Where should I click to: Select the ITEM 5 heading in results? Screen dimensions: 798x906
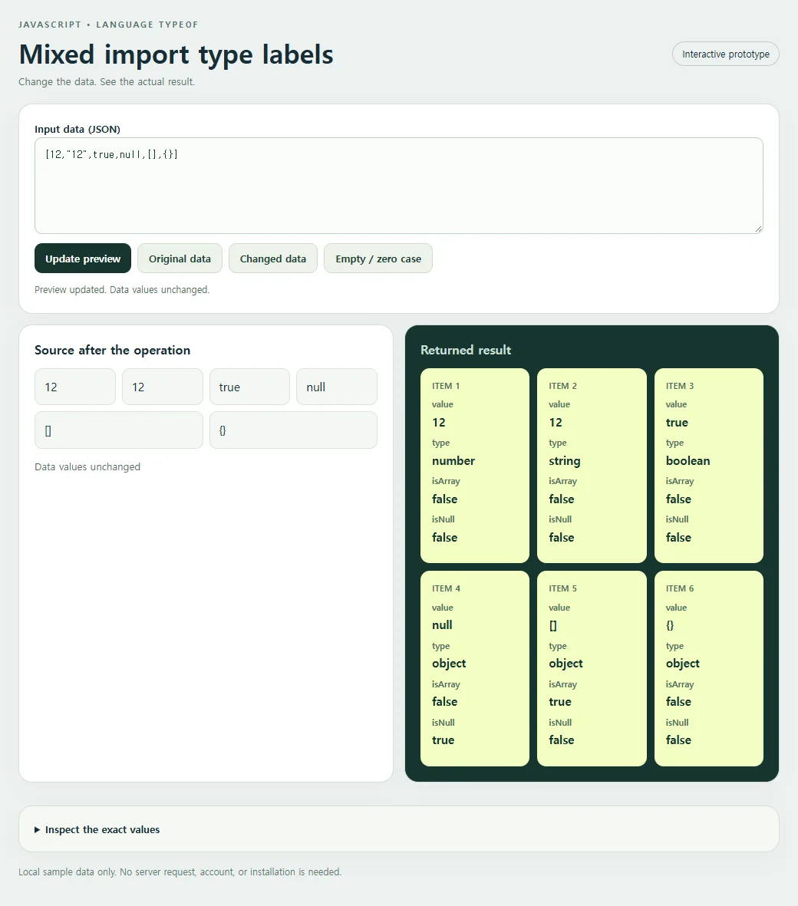[562, 588]
